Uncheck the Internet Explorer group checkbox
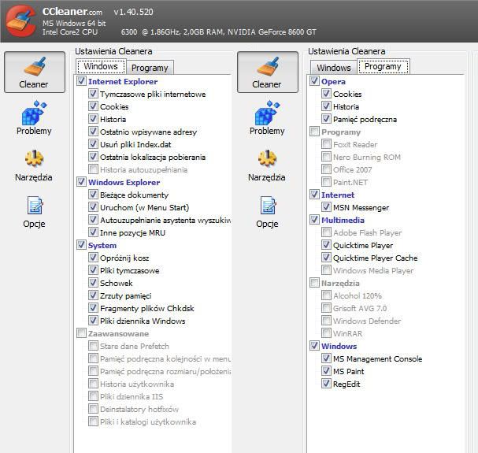This screenshot has height=453, width=478. coord(82,82)
